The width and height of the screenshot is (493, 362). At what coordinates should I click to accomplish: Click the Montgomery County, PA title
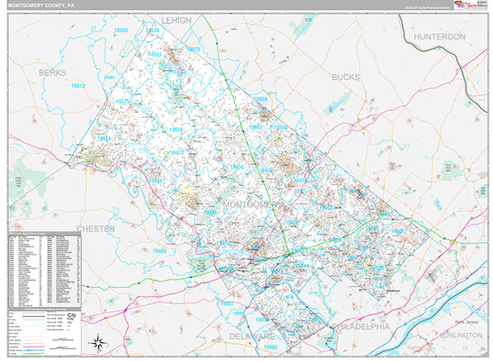pyautogui.click(x=43, y=6)
